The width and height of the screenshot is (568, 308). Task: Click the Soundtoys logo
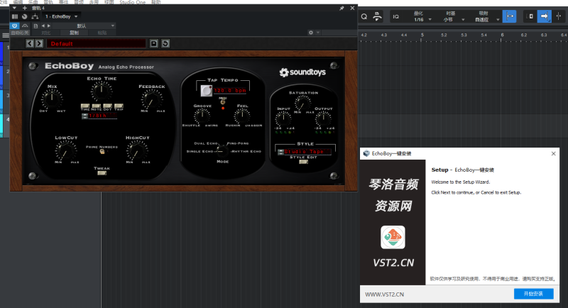pyautogui.click(x=304, y=72)
